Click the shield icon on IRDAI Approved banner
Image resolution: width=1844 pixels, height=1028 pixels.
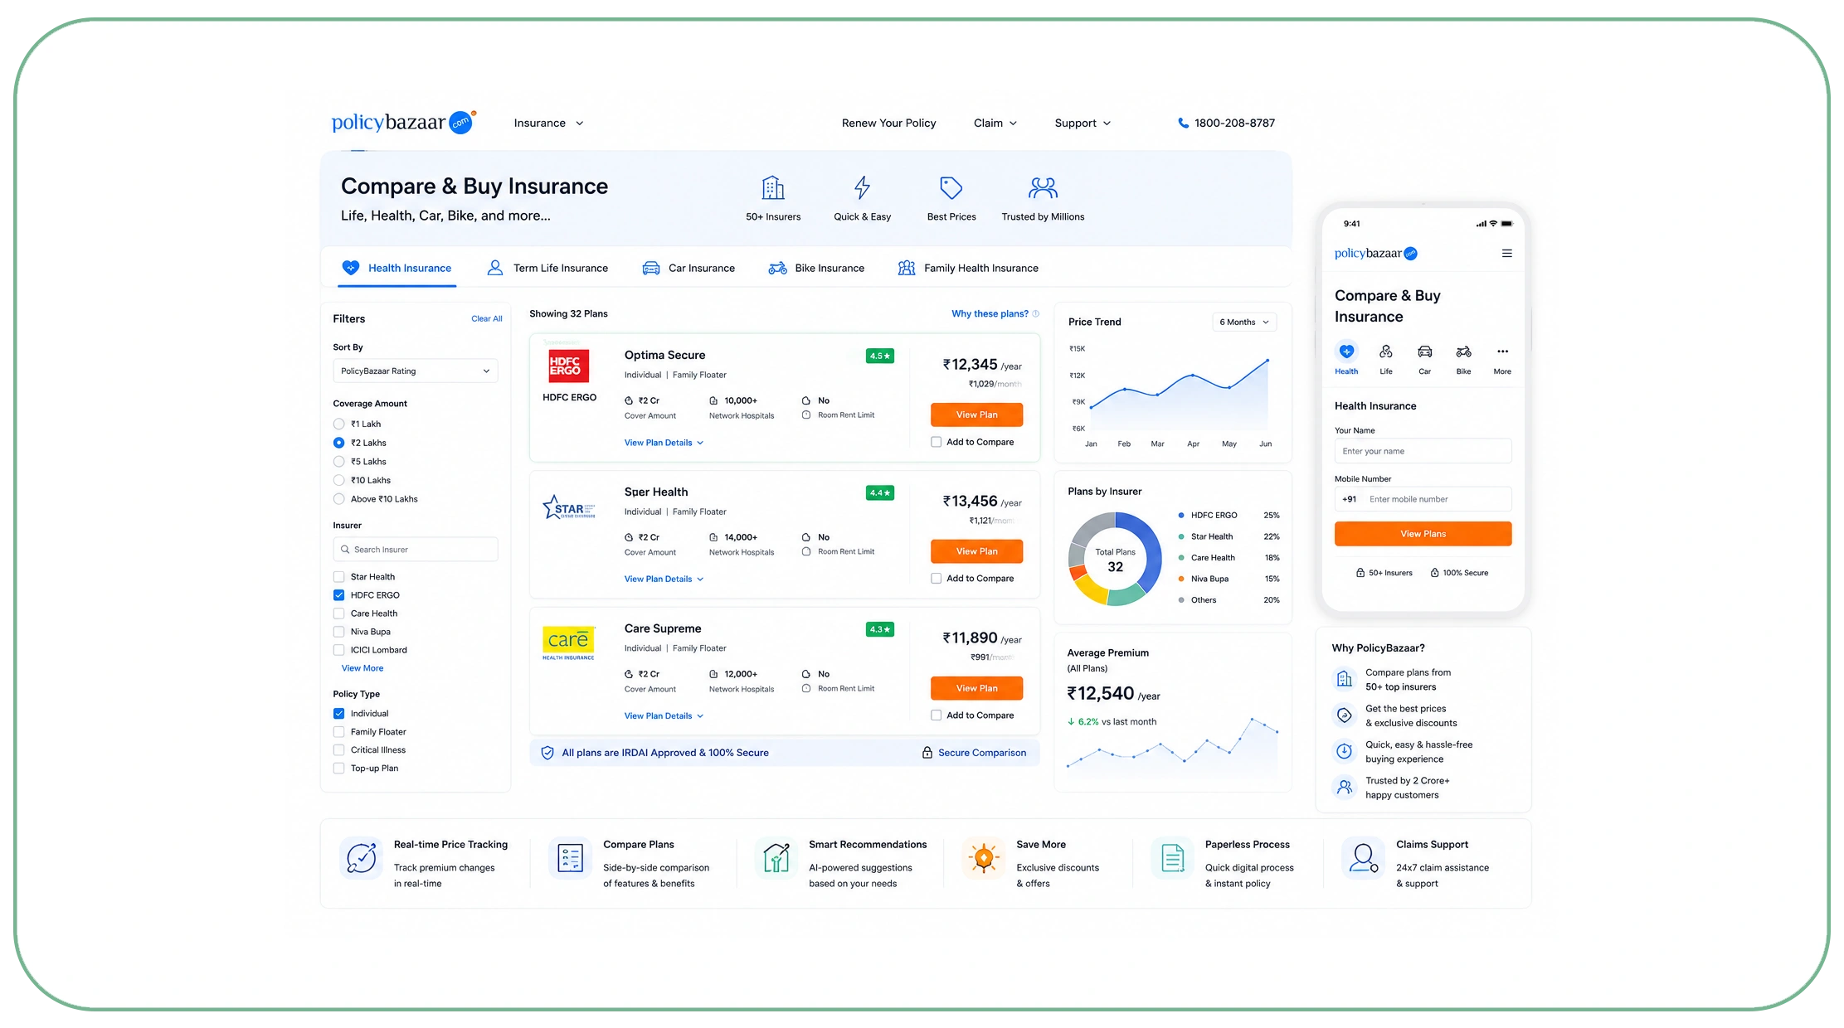coord(547,753)
